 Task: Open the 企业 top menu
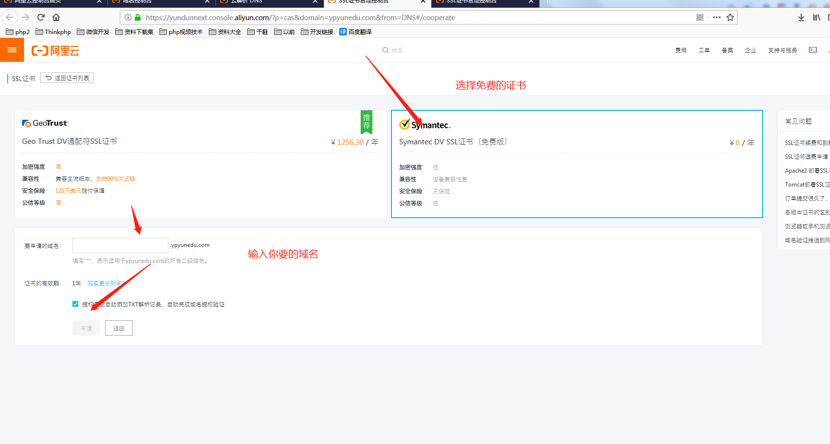[750, 50]
